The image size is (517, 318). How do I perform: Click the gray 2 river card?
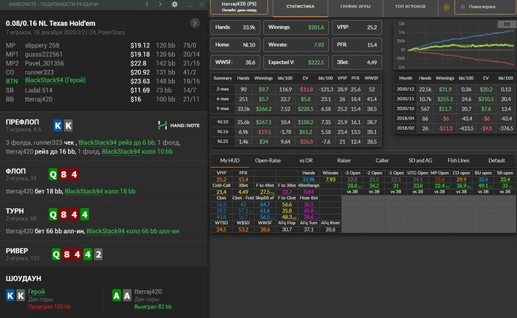coord(98,255)
